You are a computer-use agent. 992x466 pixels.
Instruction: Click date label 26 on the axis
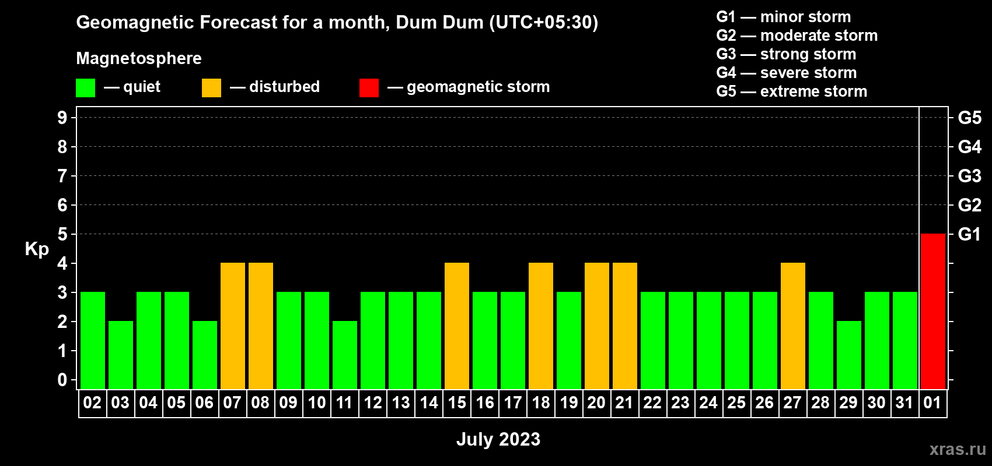764,403
